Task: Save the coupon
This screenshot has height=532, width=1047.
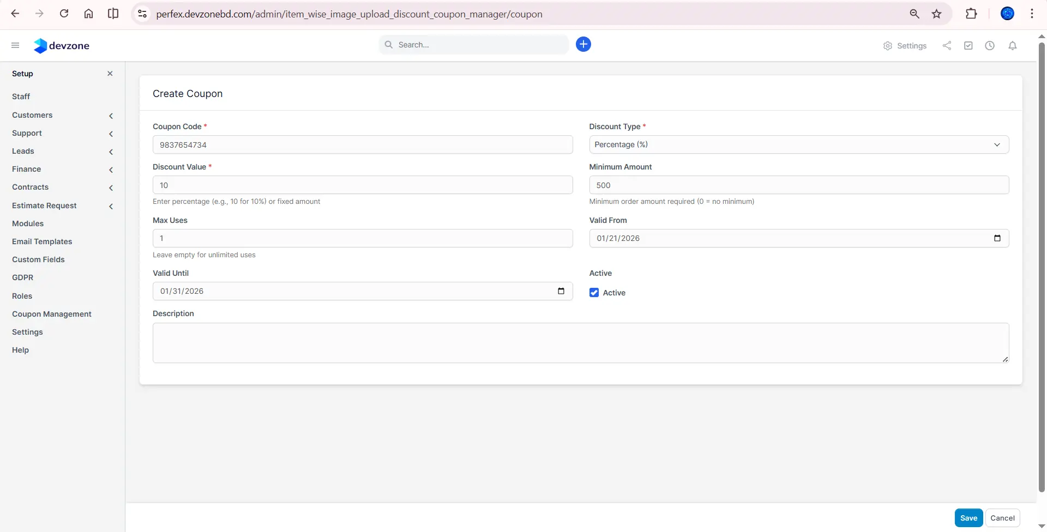Action: [968, 518]
